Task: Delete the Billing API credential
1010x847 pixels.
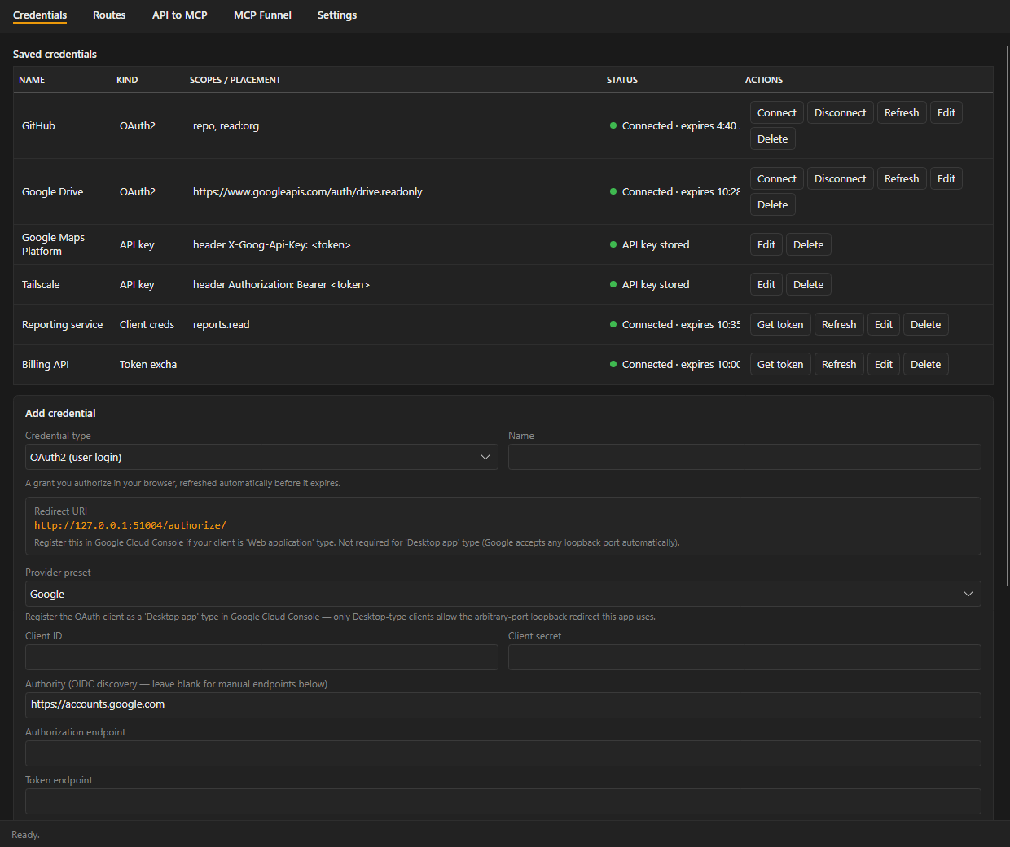Action: point(926,364)
